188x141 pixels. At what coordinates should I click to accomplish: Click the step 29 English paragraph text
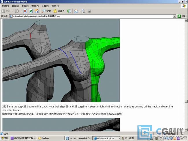click(88, 108)
